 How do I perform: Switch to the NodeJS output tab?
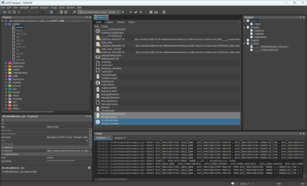pyautogui.click(x=118, y=138)
